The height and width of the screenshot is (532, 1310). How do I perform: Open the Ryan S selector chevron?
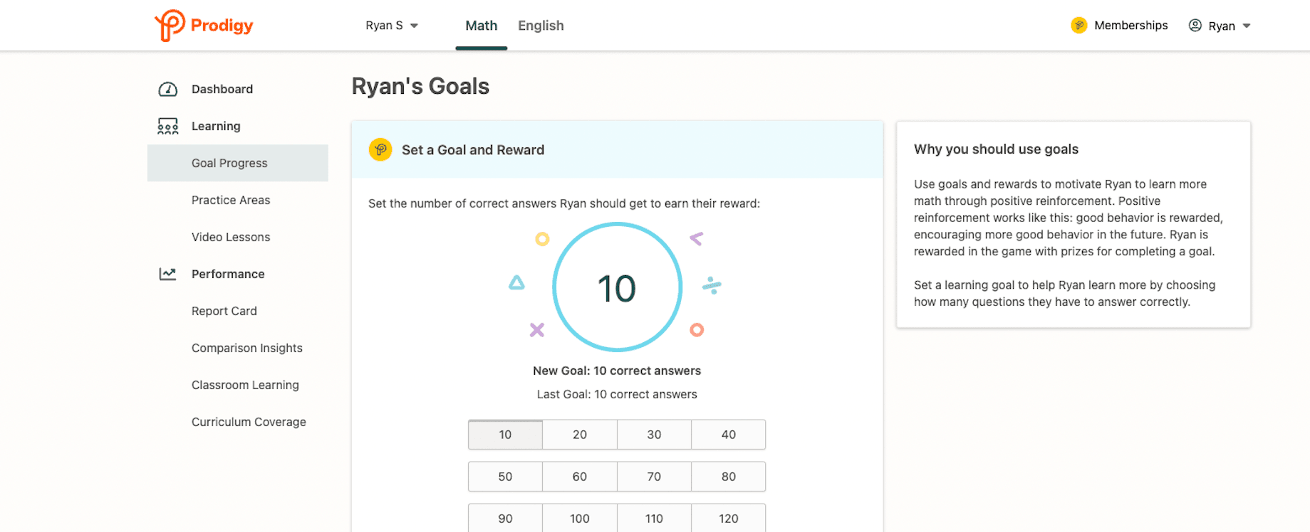[x=415, y=25]
